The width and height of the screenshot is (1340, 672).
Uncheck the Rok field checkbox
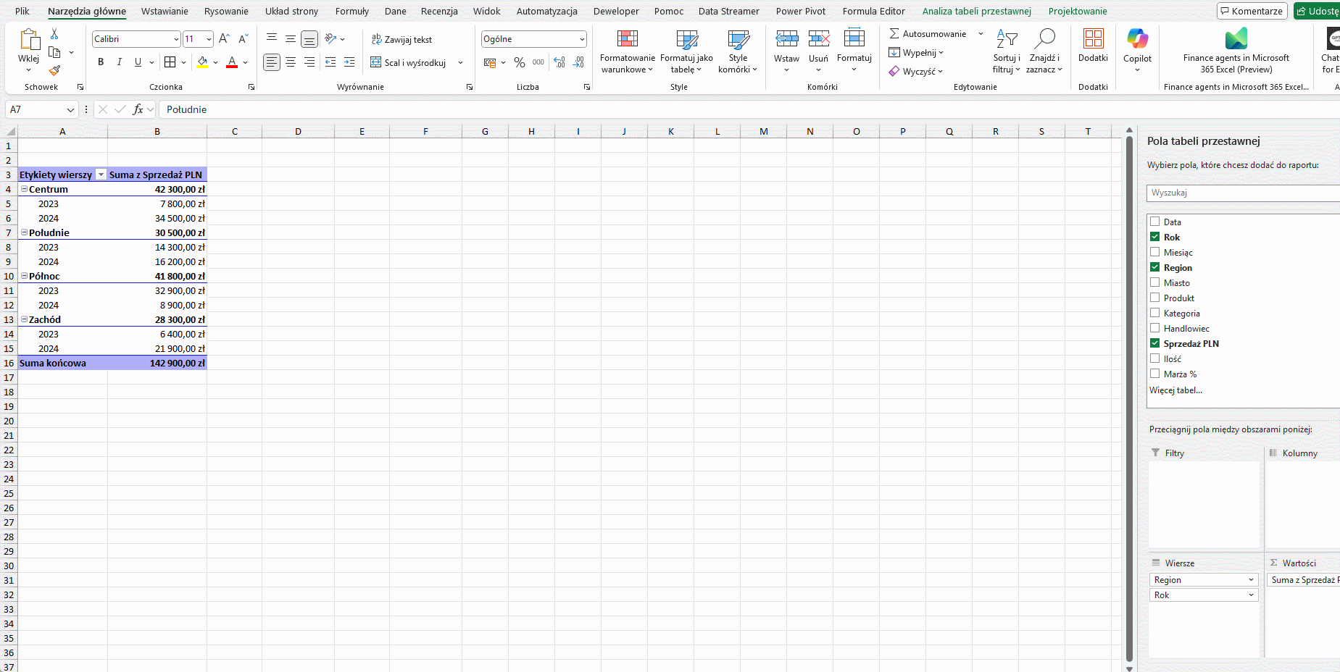tap(1154, 237)
